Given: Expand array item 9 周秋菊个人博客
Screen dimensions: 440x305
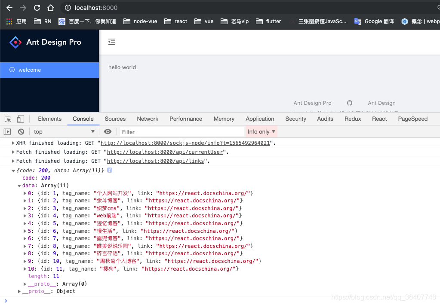Looking at the screenshot, I should [x=25, y=261].
